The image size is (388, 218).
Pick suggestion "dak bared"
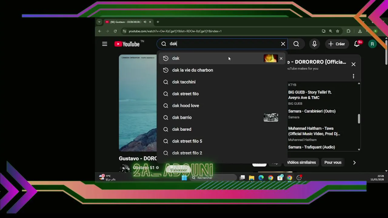[x=222, y=129]
